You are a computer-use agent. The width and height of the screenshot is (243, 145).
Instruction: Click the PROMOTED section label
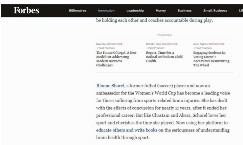[164, 34]
